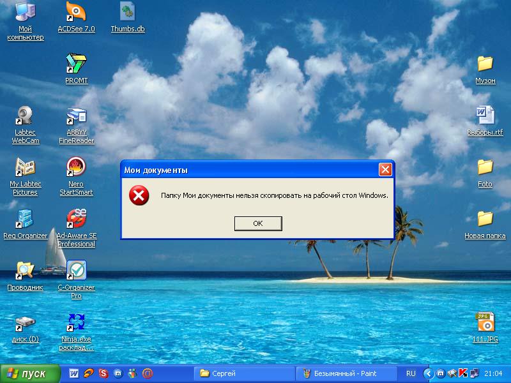Select the Выборы.rtf document icon
511x383 pixels.
coord(485,121)
